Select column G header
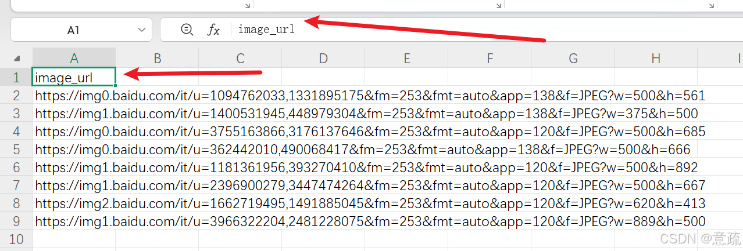 573,58
